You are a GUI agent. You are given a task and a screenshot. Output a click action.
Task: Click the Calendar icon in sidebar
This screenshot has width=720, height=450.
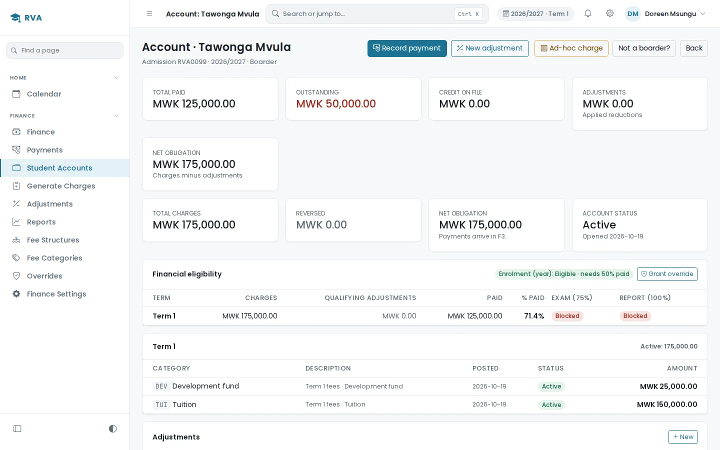point(16,94)
